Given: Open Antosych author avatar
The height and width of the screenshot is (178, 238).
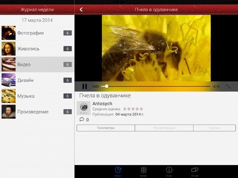Looking at the screenshot, I should coord(84,108).
